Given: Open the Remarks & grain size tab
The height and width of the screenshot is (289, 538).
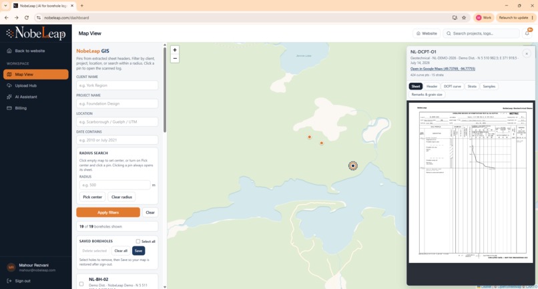Looking at the screenshot, I should 427,94.
